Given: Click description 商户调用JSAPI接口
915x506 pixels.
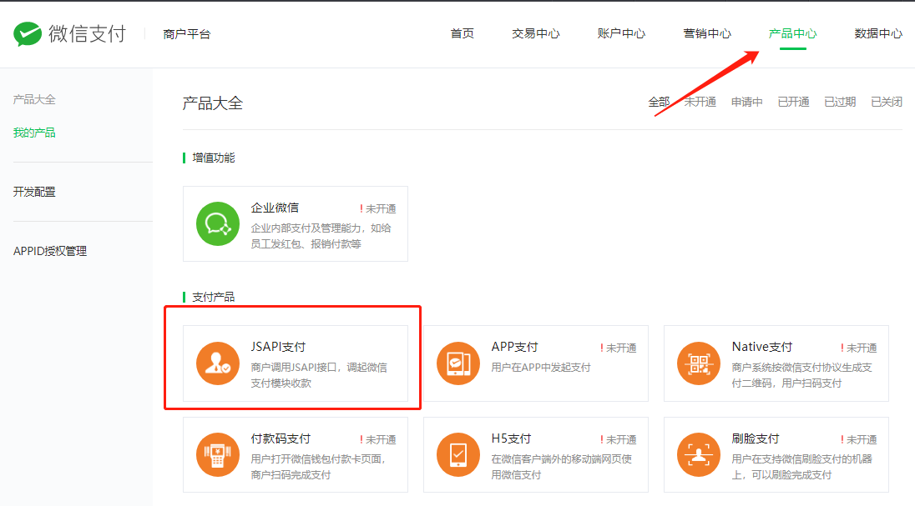Looking at the screenshot, I should (x=319, y=375).
